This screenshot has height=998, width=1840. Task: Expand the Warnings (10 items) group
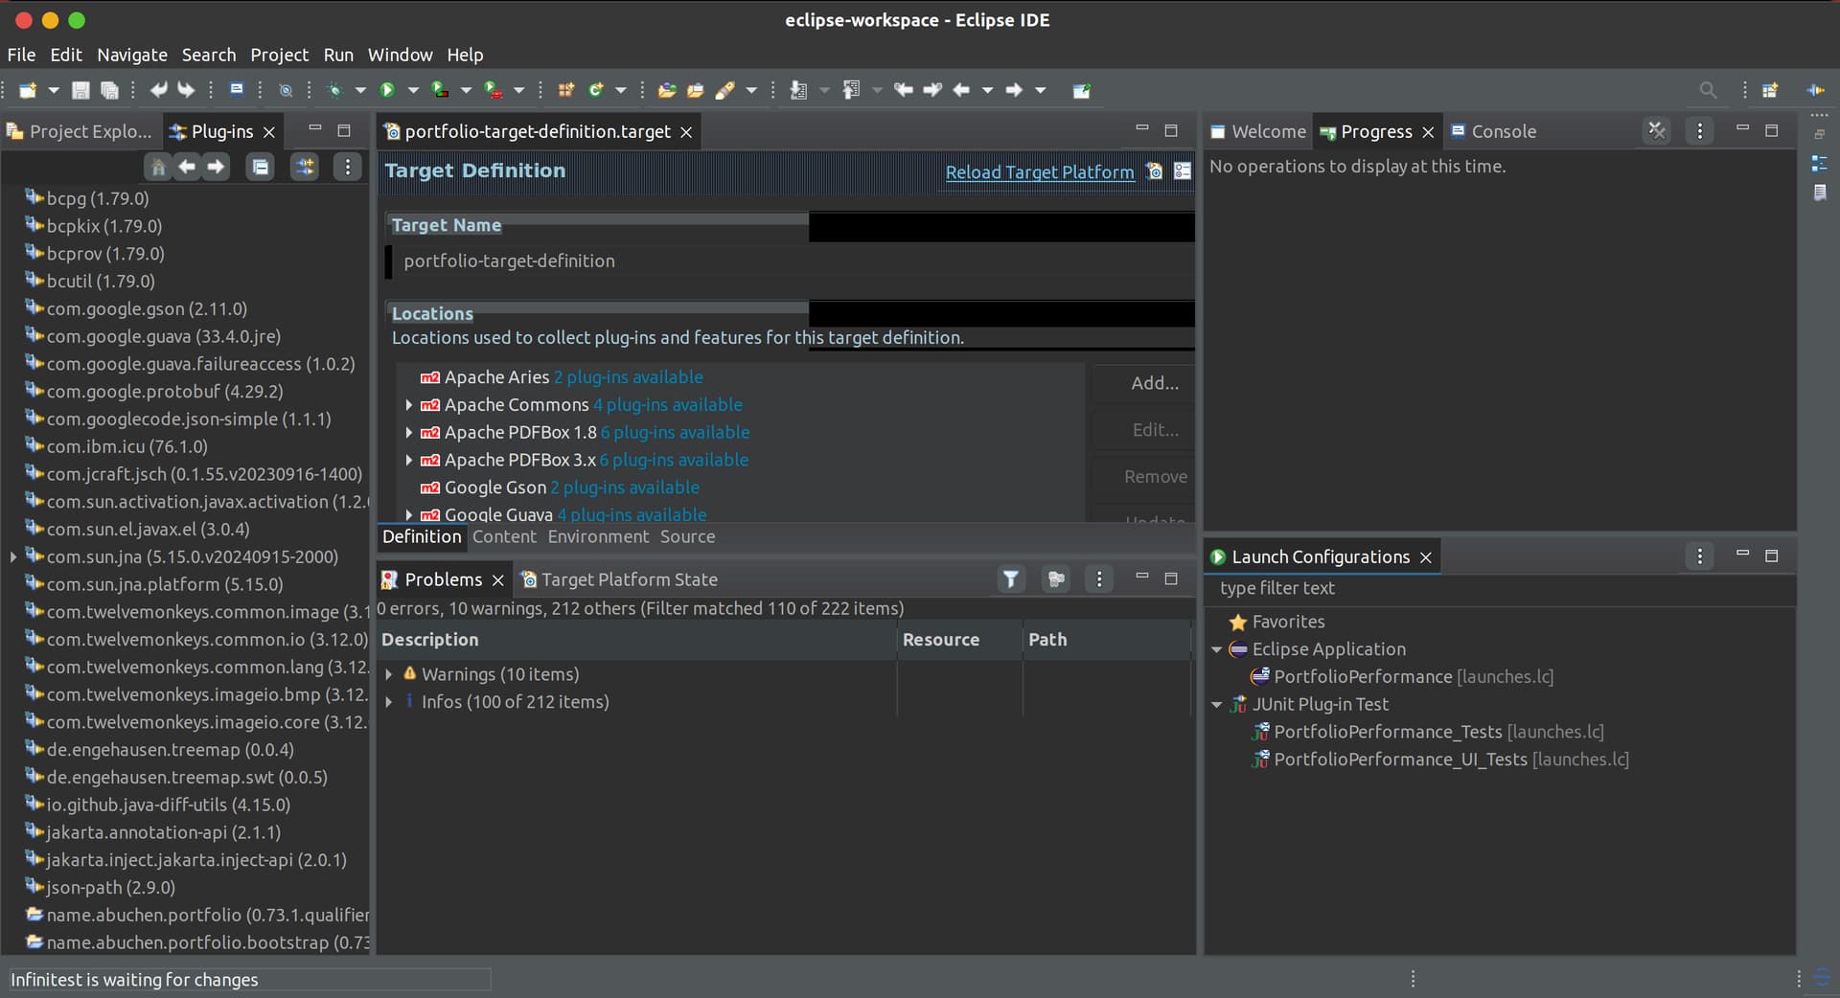click(x=389, y=674)
